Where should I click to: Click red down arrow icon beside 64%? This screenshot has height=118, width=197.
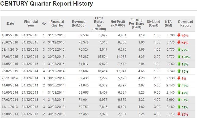[179, 42]
